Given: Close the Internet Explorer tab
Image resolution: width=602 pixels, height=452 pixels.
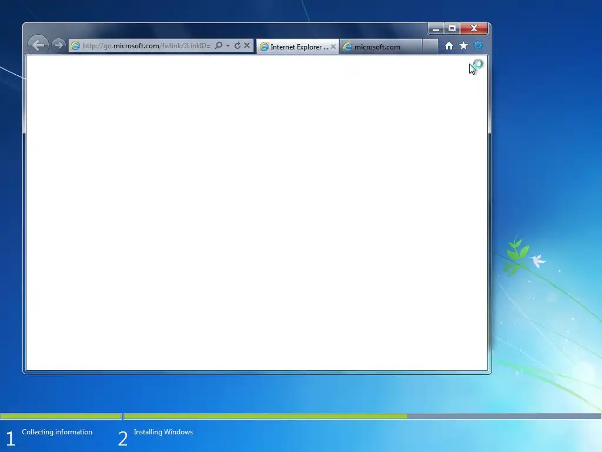Looking at the screenshot, I should click(x=333, y=46).
